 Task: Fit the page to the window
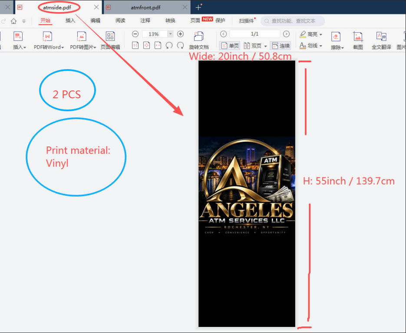(147, 46)
